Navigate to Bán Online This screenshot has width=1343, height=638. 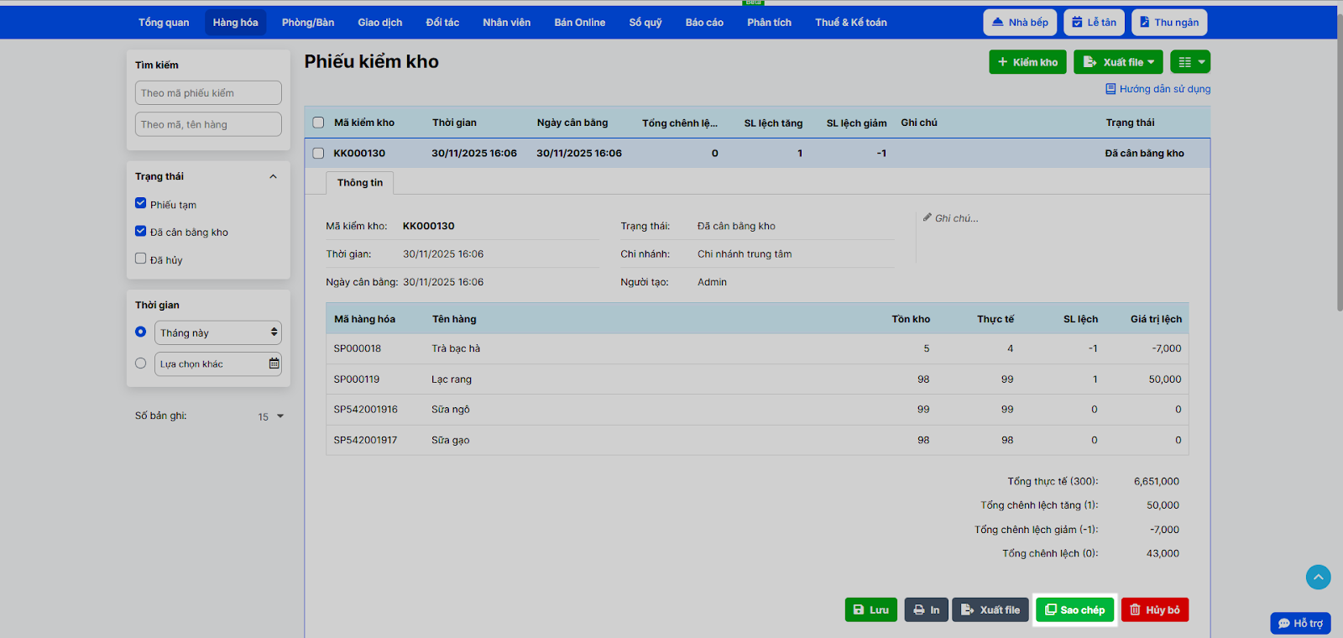(580, 23)
